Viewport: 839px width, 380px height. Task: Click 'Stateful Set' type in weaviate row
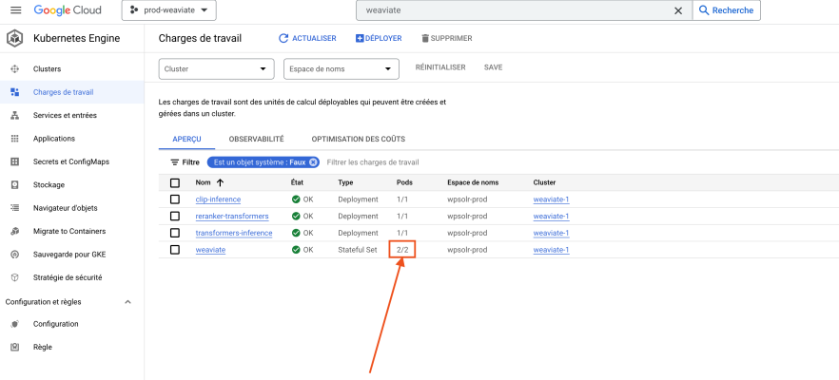[358, 250]
